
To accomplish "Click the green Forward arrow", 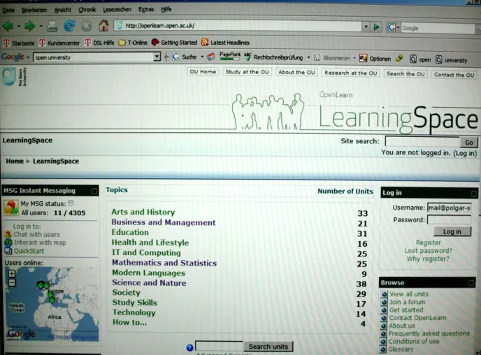I will (x=30, y=27).
